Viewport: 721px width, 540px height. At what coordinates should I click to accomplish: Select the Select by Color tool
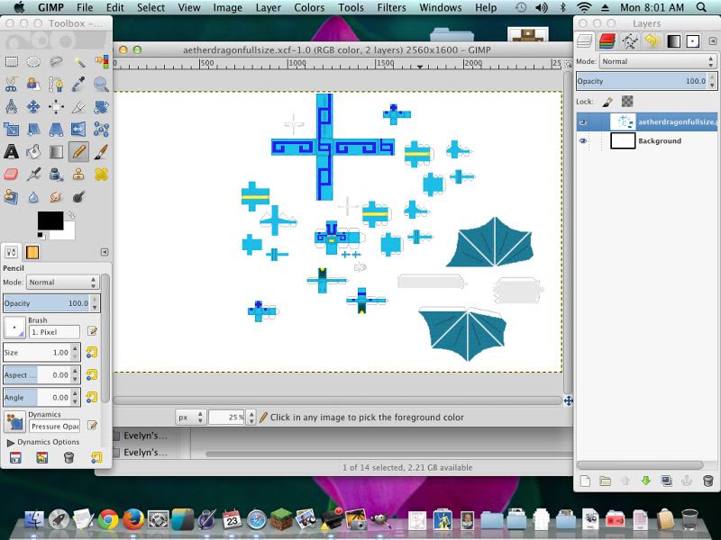[x=101, y=61]
